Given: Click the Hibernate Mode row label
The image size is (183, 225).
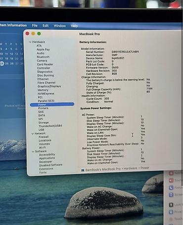Looking at the screenshot, I should tap(97, 139).
